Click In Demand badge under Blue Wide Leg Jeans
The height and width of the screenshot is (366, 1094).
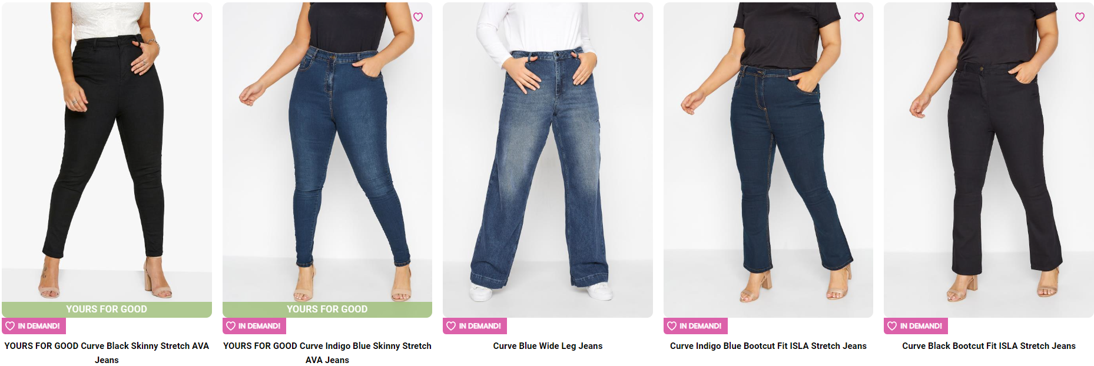click(x=475, y=326)
